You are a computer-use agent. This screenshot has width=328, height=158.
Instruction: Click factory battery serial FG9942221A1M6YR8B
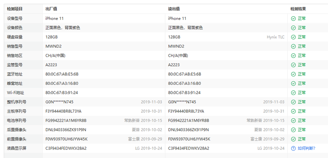pos(66,121)
